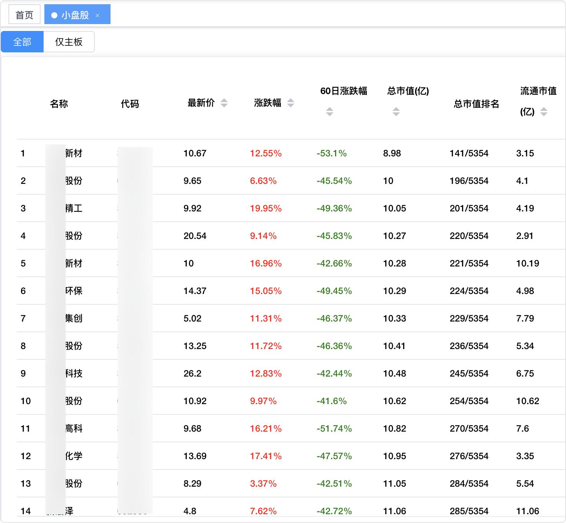Click the 名称 column header
The height and width of the screenshot is (523, 566).
click(59, 104)
